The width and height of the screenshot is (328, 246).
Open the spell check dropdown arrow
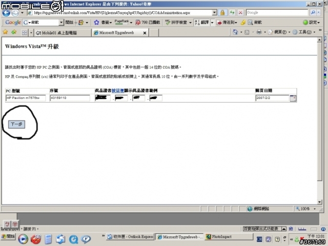click(x=190, y=23)
